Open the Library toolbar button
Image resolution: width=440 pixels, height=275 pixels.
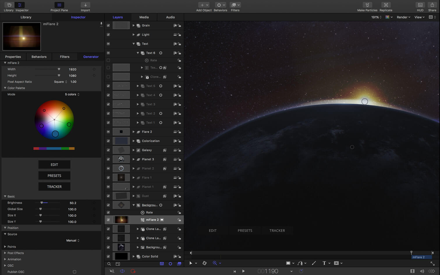point(9,5)
